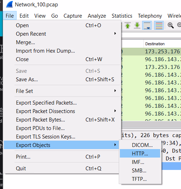Select Close in File menu
Screen dimensions: 181x189
tap(62, 59)
